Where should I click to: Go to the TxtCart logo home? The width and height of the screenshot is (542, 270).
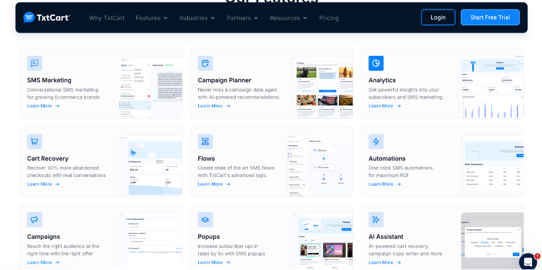point(47,18)
